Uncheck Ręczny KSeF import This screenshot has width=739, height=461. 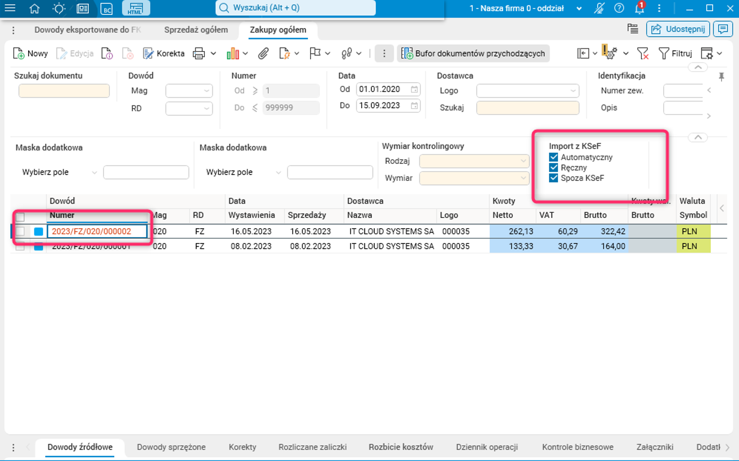(554, 168)
